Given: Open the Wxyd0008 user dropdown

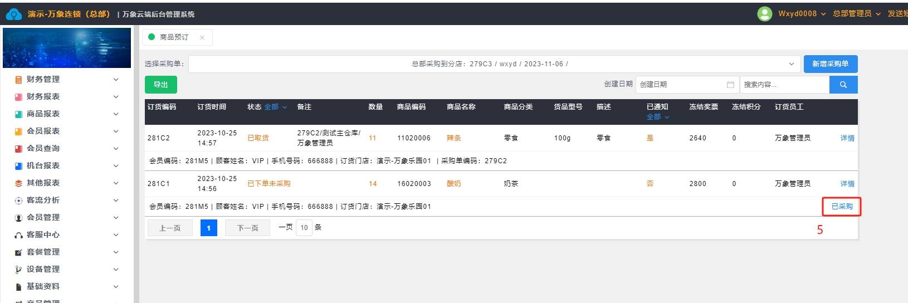Looking at the screenshot, I should point(802,14).
